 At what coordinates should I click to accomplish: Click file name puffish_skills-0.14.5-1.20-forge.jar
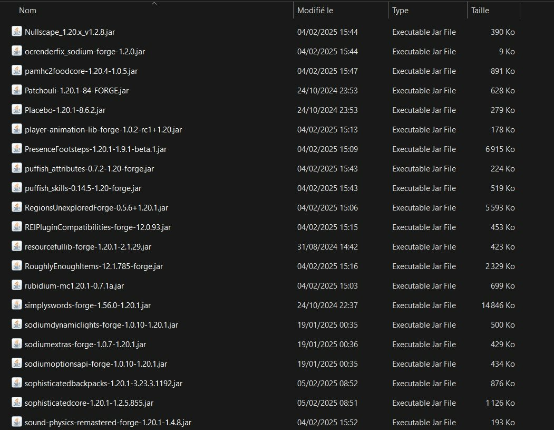pyautogui.click(x=83, y=188)
